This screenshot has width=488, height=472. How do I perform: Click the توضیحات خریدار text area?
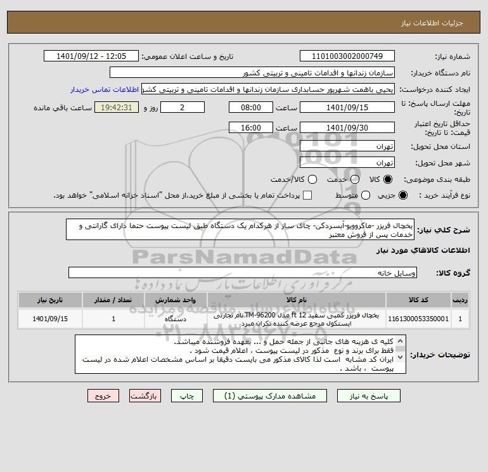point(240,354)
